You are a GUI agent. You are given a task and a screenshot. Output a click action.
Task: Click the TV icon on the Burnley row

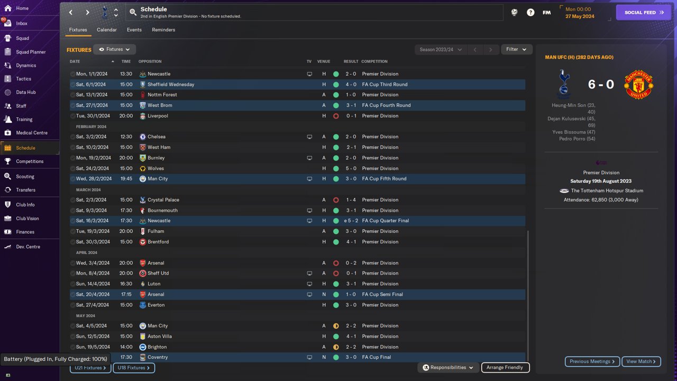[309, 158]
